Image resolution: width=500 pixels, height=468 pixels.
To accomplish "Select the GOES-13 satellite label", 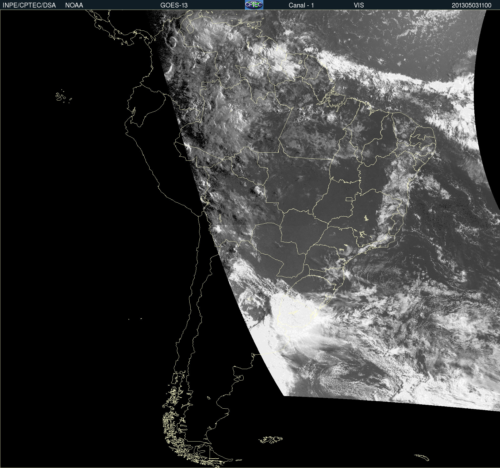I will pyautogui.click(x=174, y=5).
